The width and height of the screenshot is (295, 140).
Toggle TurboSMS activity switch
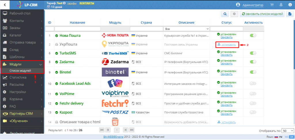[253, 53]
